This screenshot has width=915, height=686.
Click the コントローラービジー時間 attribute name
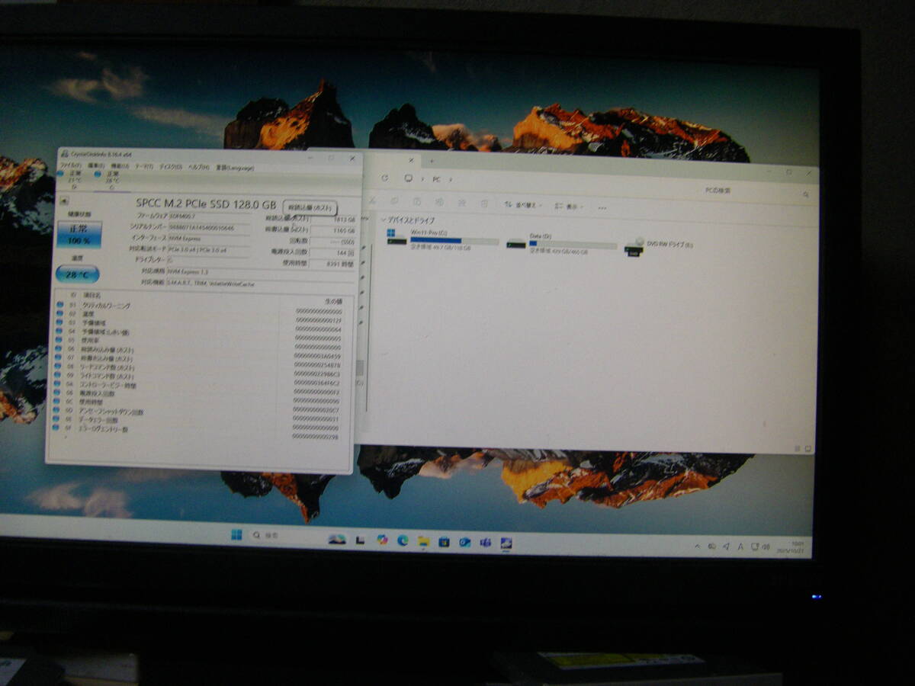click(x=109, y=386)
